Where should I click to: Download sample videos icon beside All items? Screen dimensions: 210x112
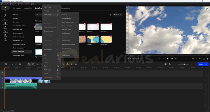click(x=110, y=15)
